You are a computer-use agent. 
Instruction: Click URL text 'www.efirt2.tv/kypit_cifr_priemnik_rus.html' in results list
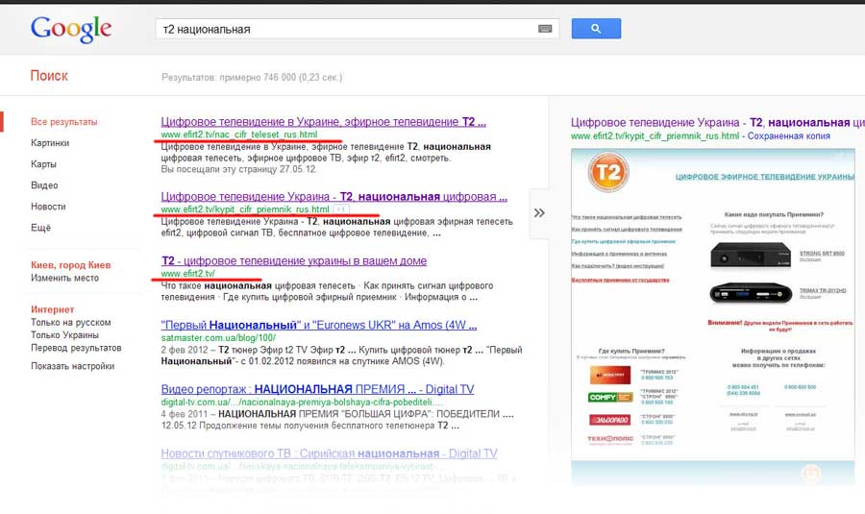[245, 209]
